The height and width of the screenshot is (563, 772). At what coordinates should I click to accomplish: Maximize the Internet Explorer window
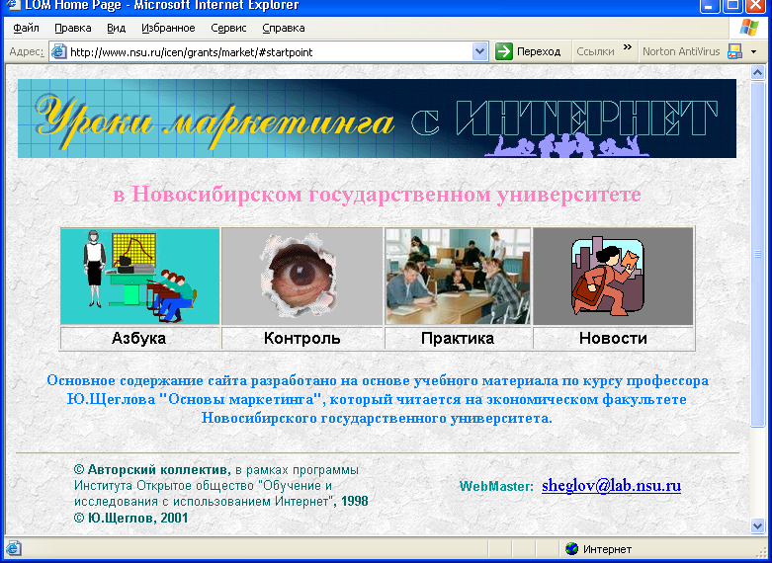tap(733, 5)
